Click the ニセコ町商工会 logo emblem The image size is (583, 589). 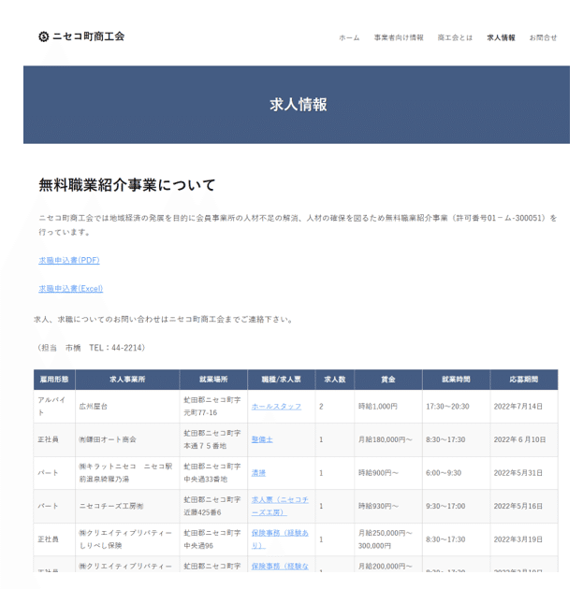pos(44,36)
